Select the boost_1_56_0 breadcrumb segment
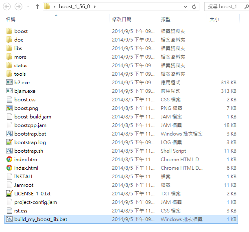The width and height of the screenshot is (249, 232). coord(74,7)
